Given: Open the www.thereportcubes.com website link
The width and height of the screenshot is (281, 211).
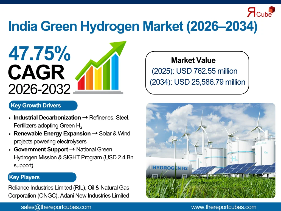Looking at the screenshot, I should tap(224, 207).
